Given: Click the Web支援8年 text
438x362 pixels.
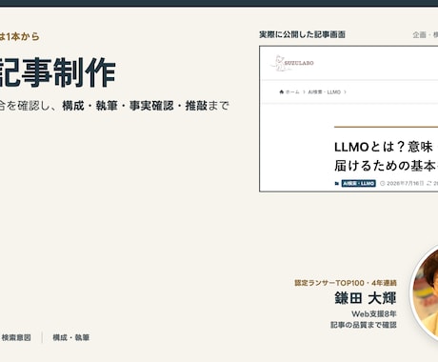Looking at the screenshot, I should (374, 314).
